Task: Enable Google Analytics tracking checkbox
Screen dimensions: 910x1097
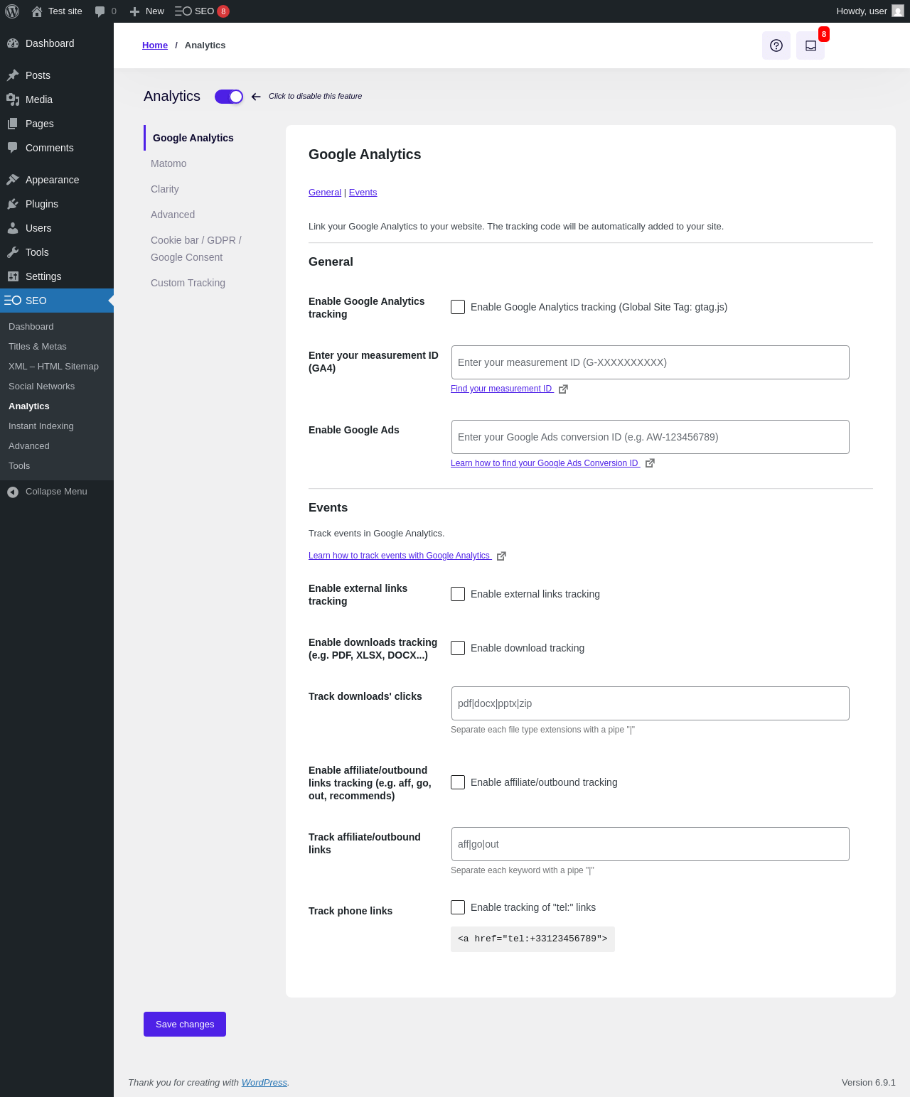Action: (458, 307)
